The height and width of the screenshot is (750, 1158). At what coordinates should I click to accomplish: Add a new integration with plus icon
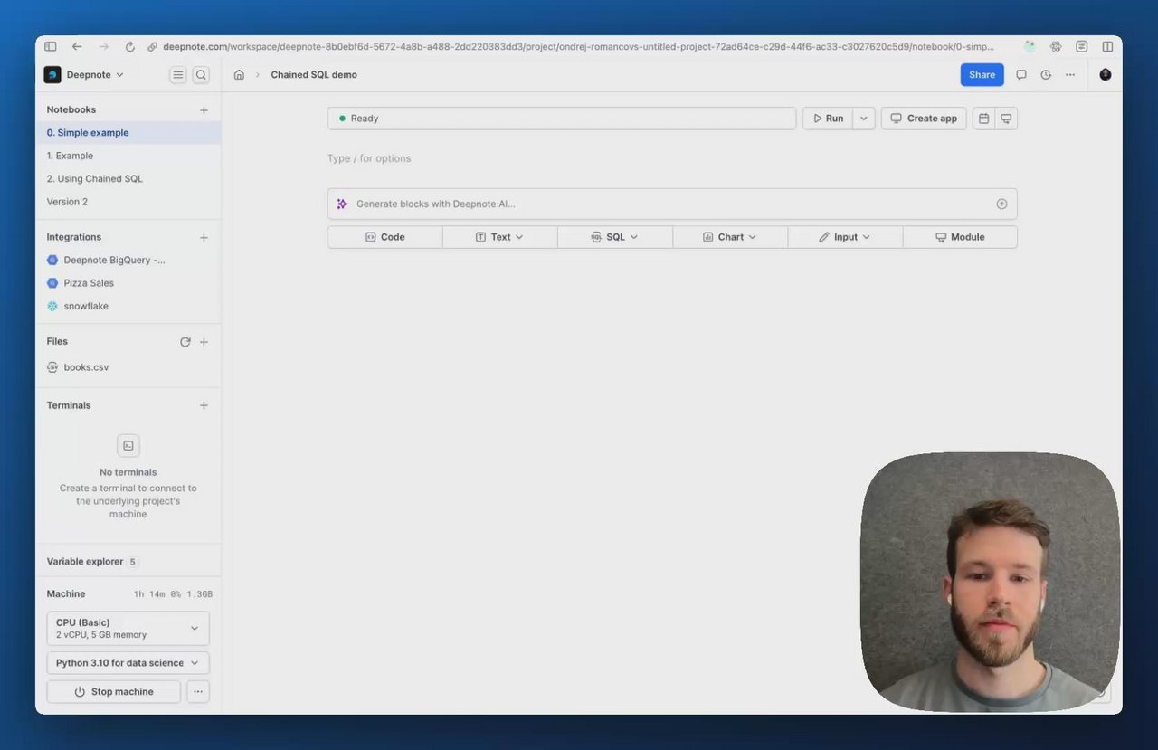pyautogui.click(x=204, y=238)
